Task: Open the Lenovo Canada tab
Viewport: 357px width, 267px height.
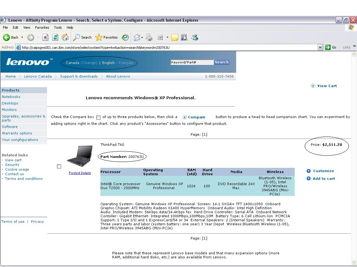Action: 38,76
